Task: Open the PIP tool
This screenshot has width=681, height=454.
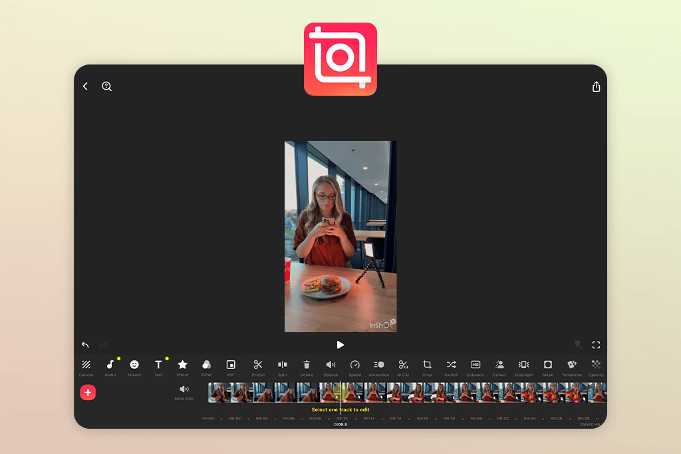Action: (x=231, y=368)
